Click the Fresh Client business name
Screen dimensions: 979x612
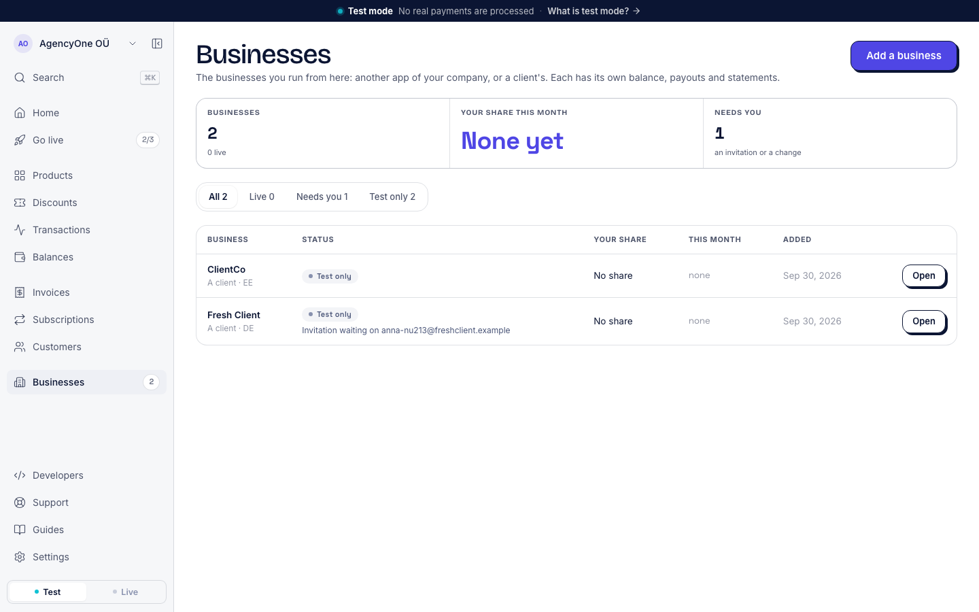tap(234, 315)
